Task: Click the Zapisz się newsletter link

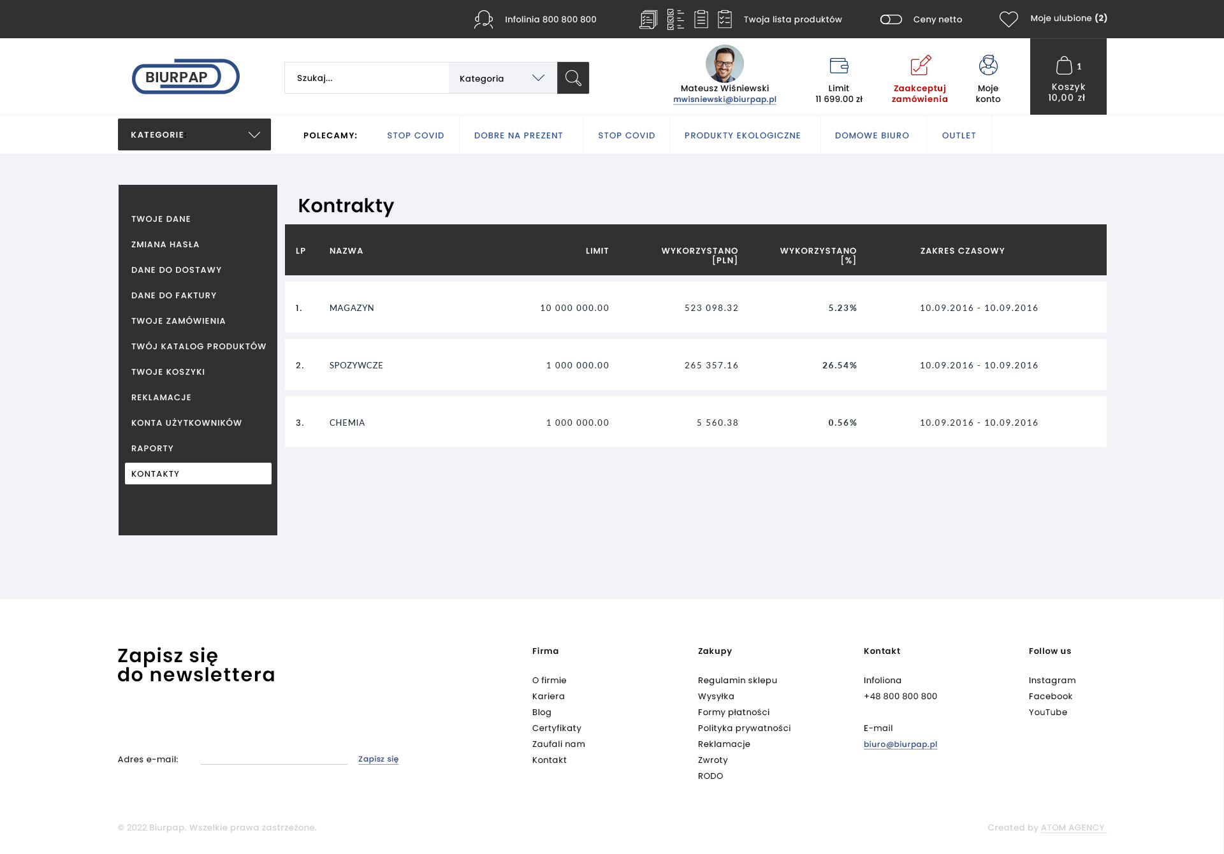Action: (378, 759)
